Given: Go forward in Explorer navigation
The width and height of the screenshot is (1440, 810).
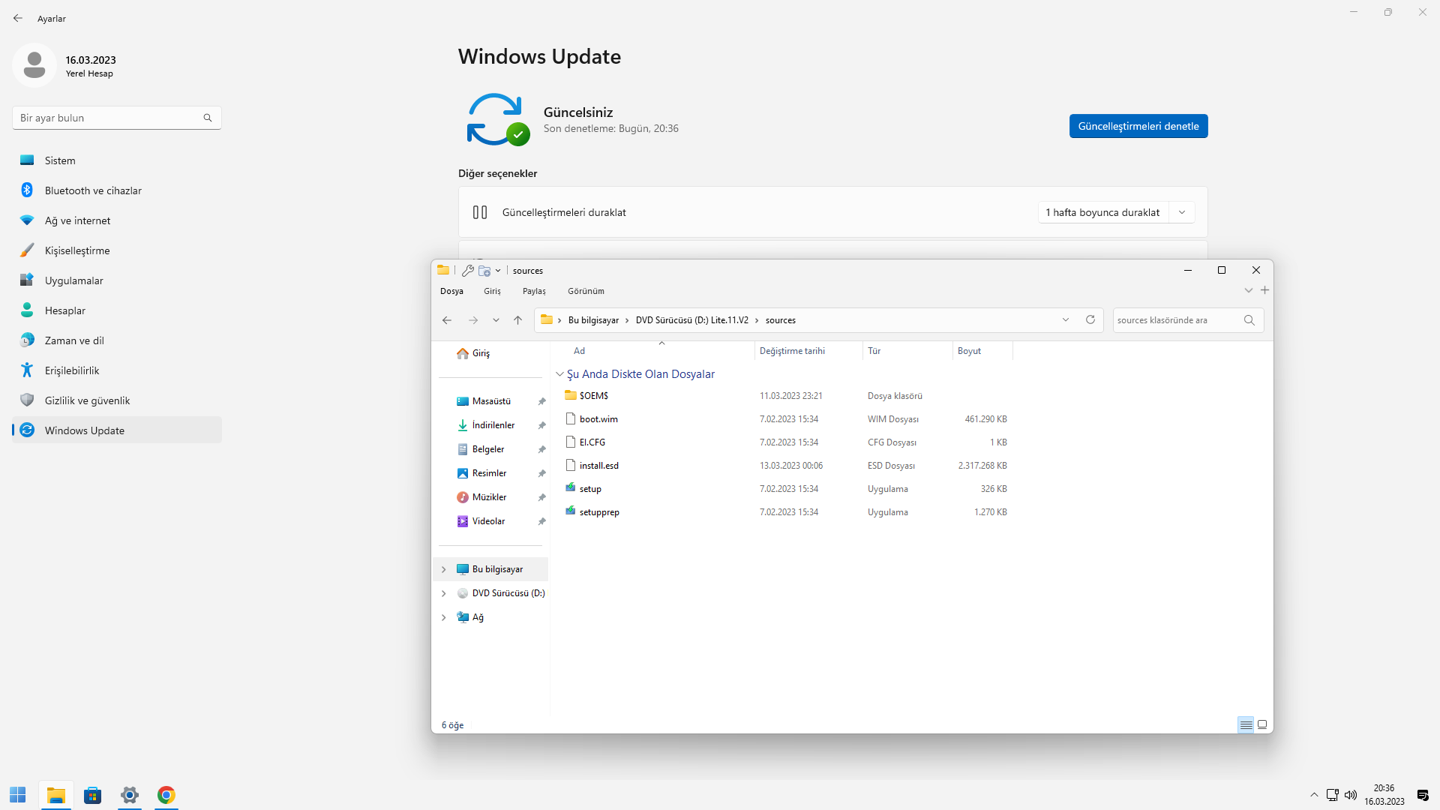Looking at the screenshot, I should click(x=473, y=320).
